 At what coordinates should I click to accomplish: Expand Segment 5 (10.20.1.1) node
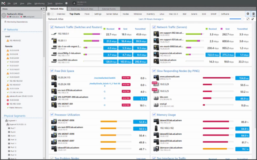[x=8, y=124]
